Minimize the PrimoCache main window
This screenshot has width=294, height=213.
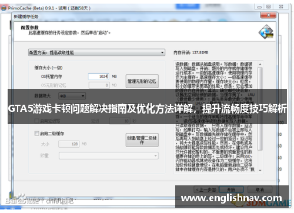pyautogui.click(x=259, y=7)
